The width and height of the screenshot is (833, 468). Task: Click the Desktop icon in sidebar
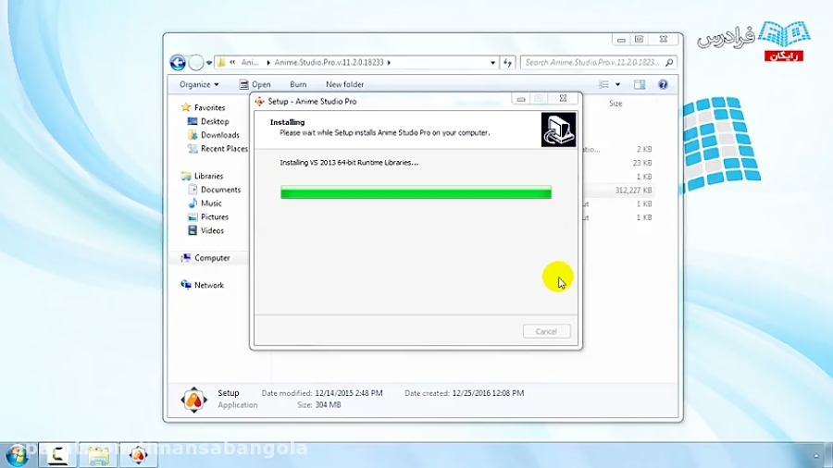point(193,121)
